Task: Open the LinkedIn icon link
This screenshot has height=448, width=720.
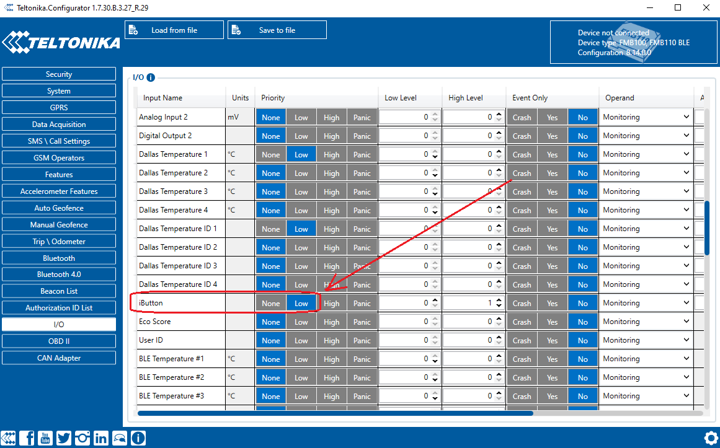Action: (101, 438)
